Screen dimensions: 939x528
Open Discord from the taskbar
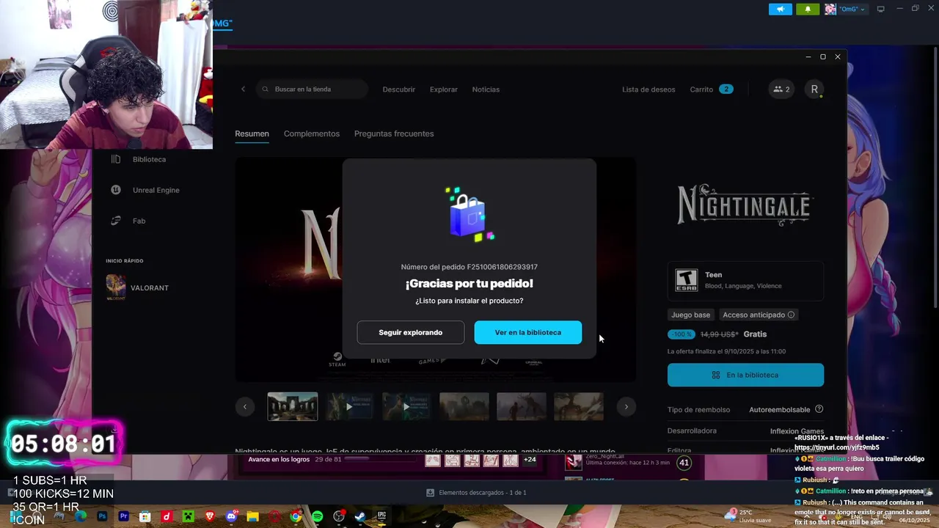232,516
